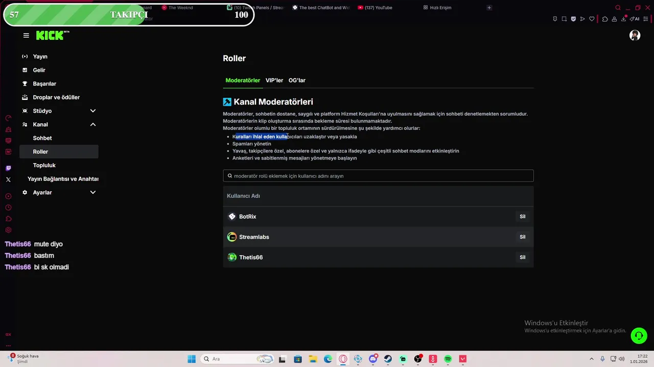Open the browser easy setup menu icon
The height and width of the screenshot is (367, 654).
[x=645, y=19]
